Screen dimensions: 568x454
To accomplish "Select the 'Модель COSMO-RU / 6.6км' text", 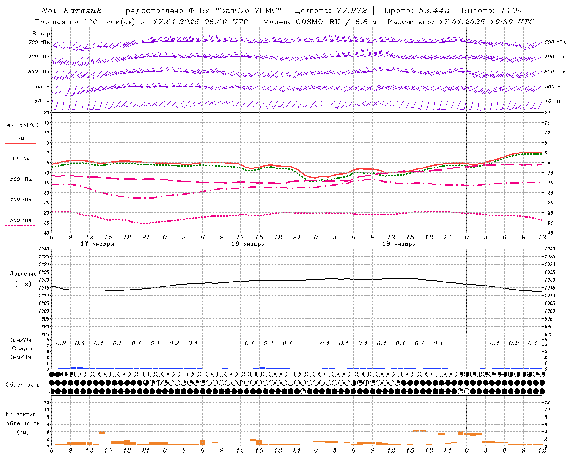I will pos(319,22).
